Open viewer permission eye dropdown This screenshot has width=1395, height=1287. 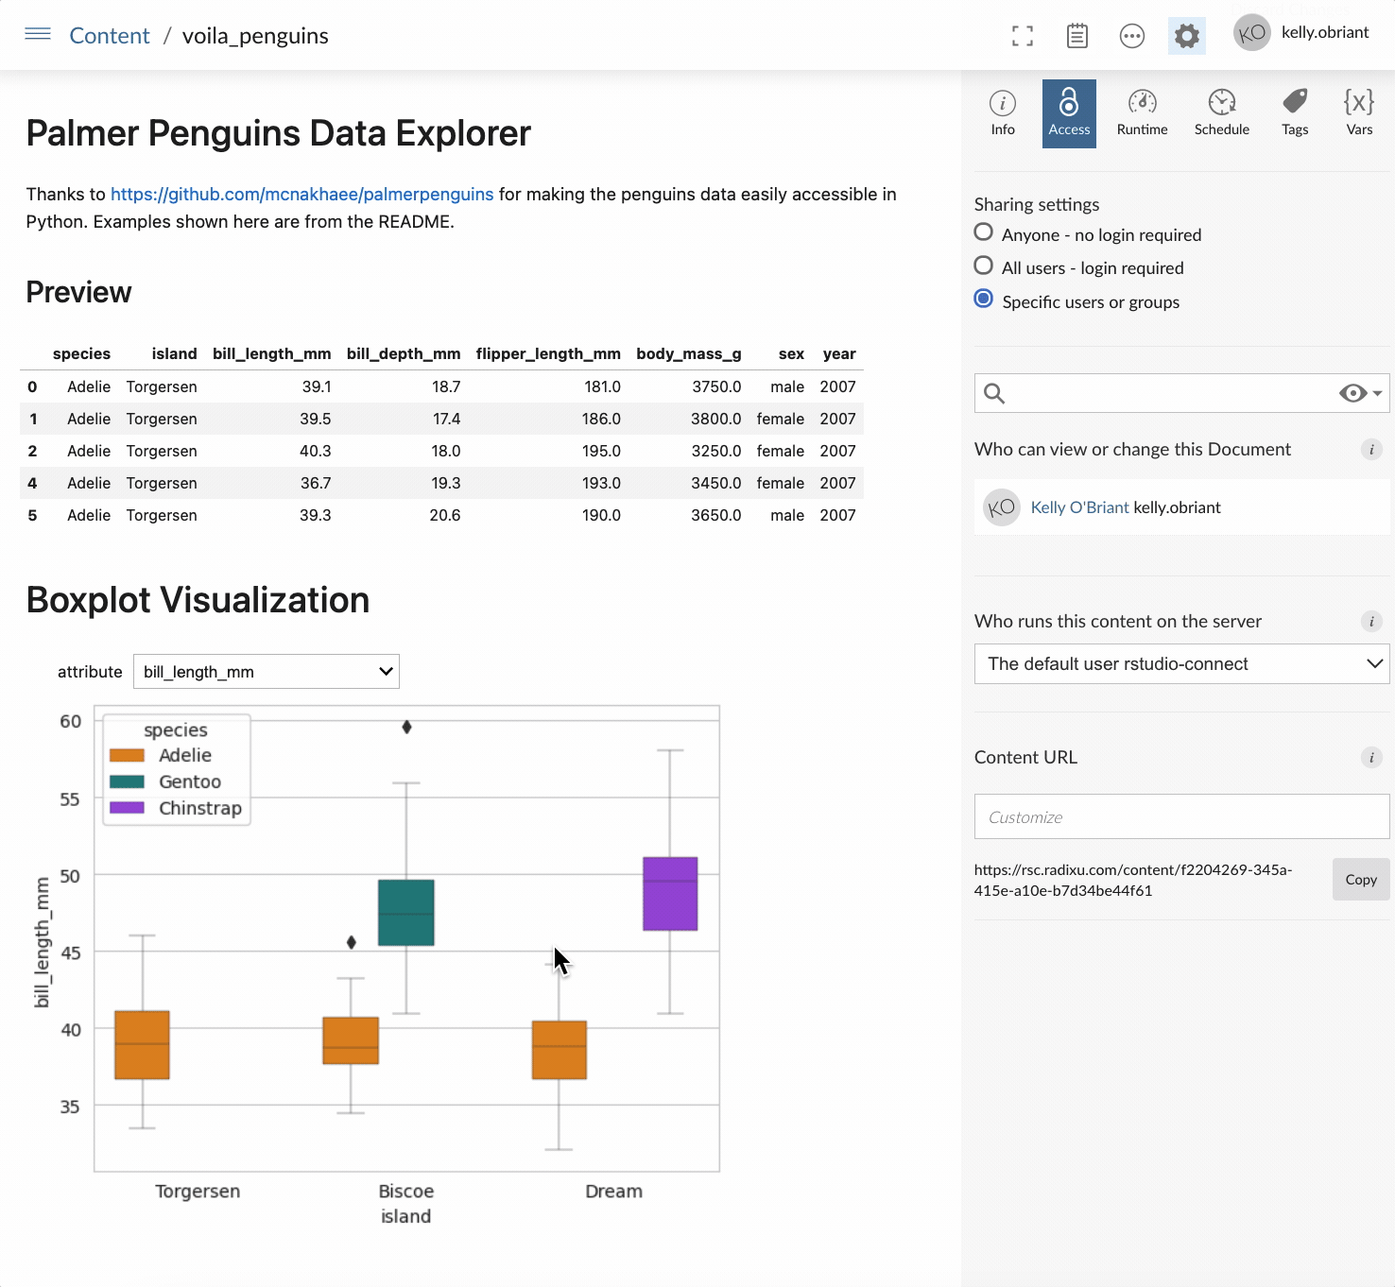tap(1360, 393)
